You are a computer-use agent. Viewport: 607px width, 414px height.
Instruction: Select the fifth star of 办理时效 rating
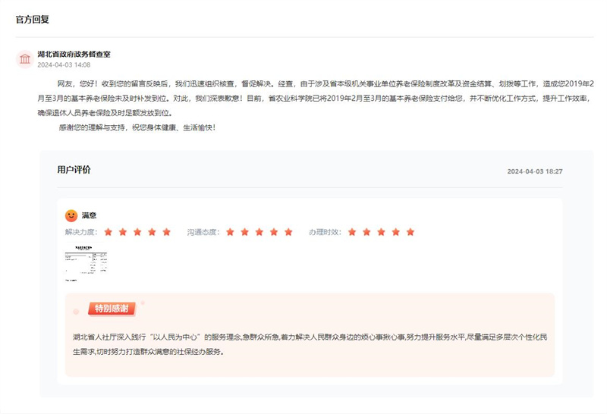[x=410, y=232]
